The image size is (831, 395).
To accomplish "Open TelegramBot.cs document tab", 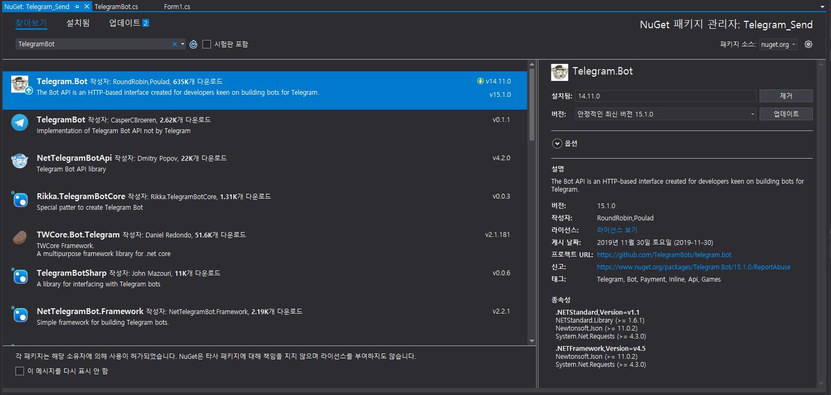I will coord(116,7).
